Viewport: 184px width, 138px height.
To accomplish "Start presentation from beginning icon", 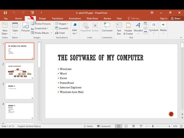I will click(32, 13).
